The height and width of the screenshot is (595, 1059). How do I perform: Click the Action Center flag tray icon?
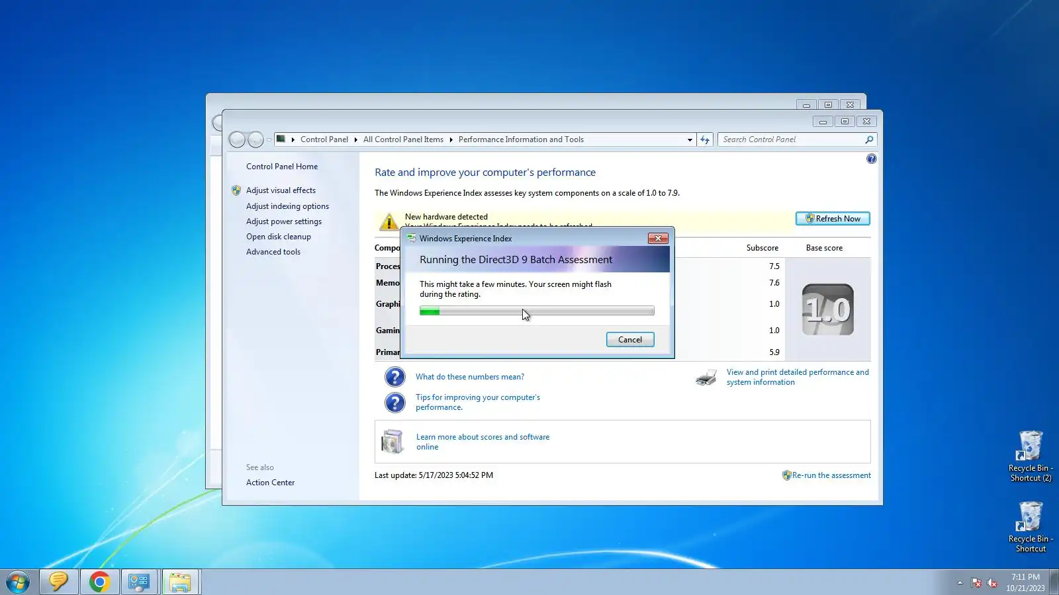[976, 582]
